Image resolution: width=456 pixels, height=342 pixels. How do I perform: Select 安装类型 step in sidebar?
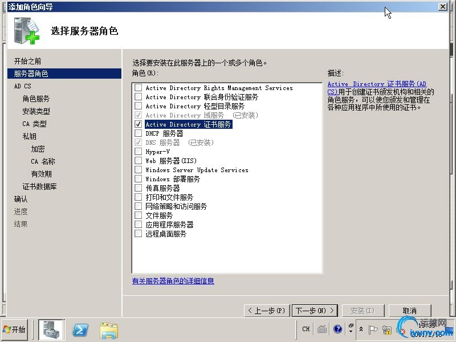[x=36, y=111]
